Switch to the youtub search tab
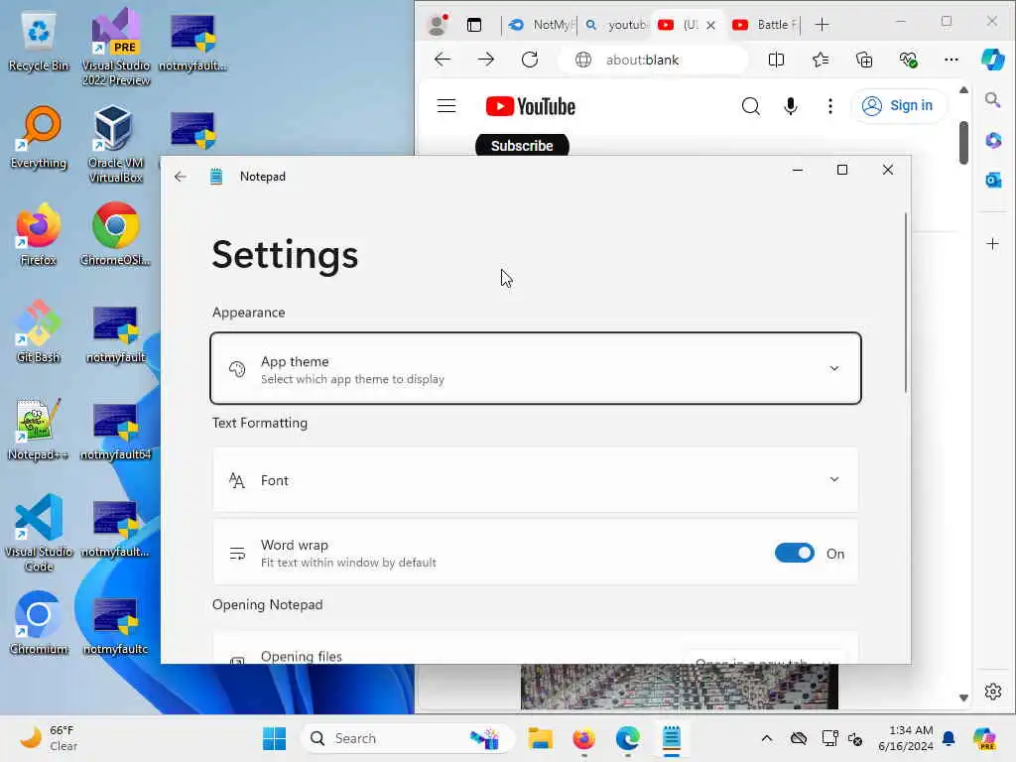The height and width of the screenshot is (762, 1016). [x=615, y=25]
